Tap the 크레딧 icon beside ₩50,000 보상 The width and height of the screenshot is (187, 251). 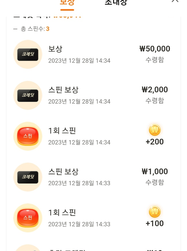pos(28,55)
